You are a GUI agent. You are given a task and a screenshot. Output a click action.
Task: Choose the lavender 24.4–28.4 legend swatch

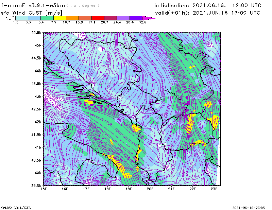[x=123, y=18]
